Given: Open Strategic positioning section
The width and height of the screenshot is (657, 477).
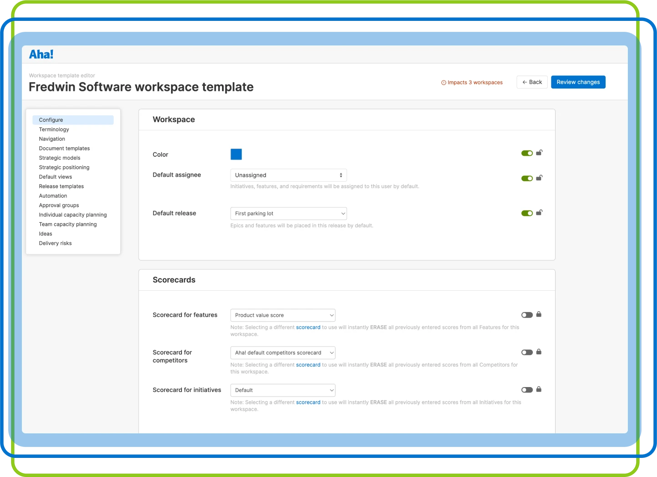Looking at the screenshot, I should tap(64, 168).
